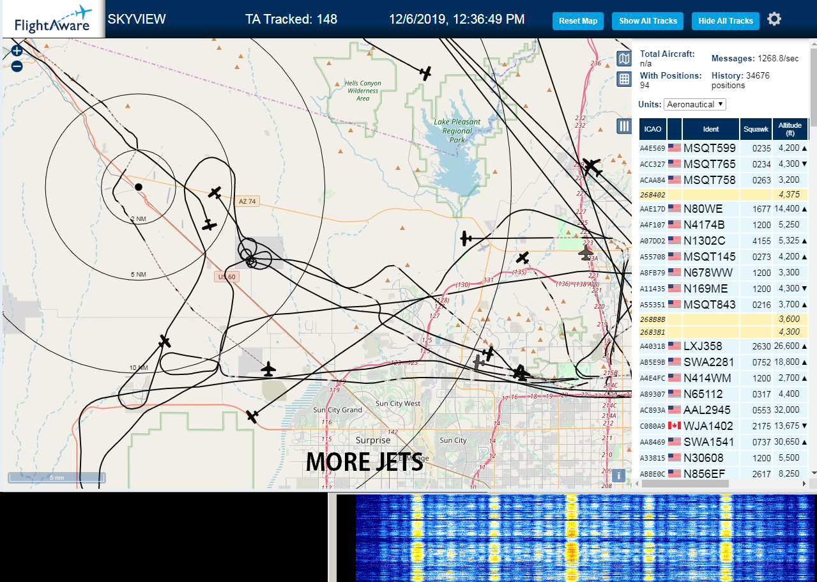The height and width of the screenshot is (582, 817).
Task: Click the waterfall spectrum display
Action: point(586,537)
